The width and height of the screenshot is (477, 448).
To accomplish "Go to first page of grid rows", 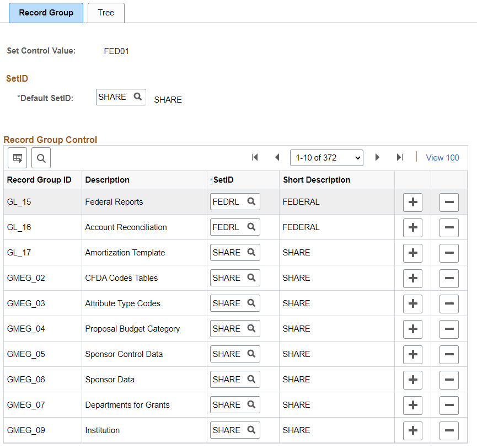I will [255, 157].
